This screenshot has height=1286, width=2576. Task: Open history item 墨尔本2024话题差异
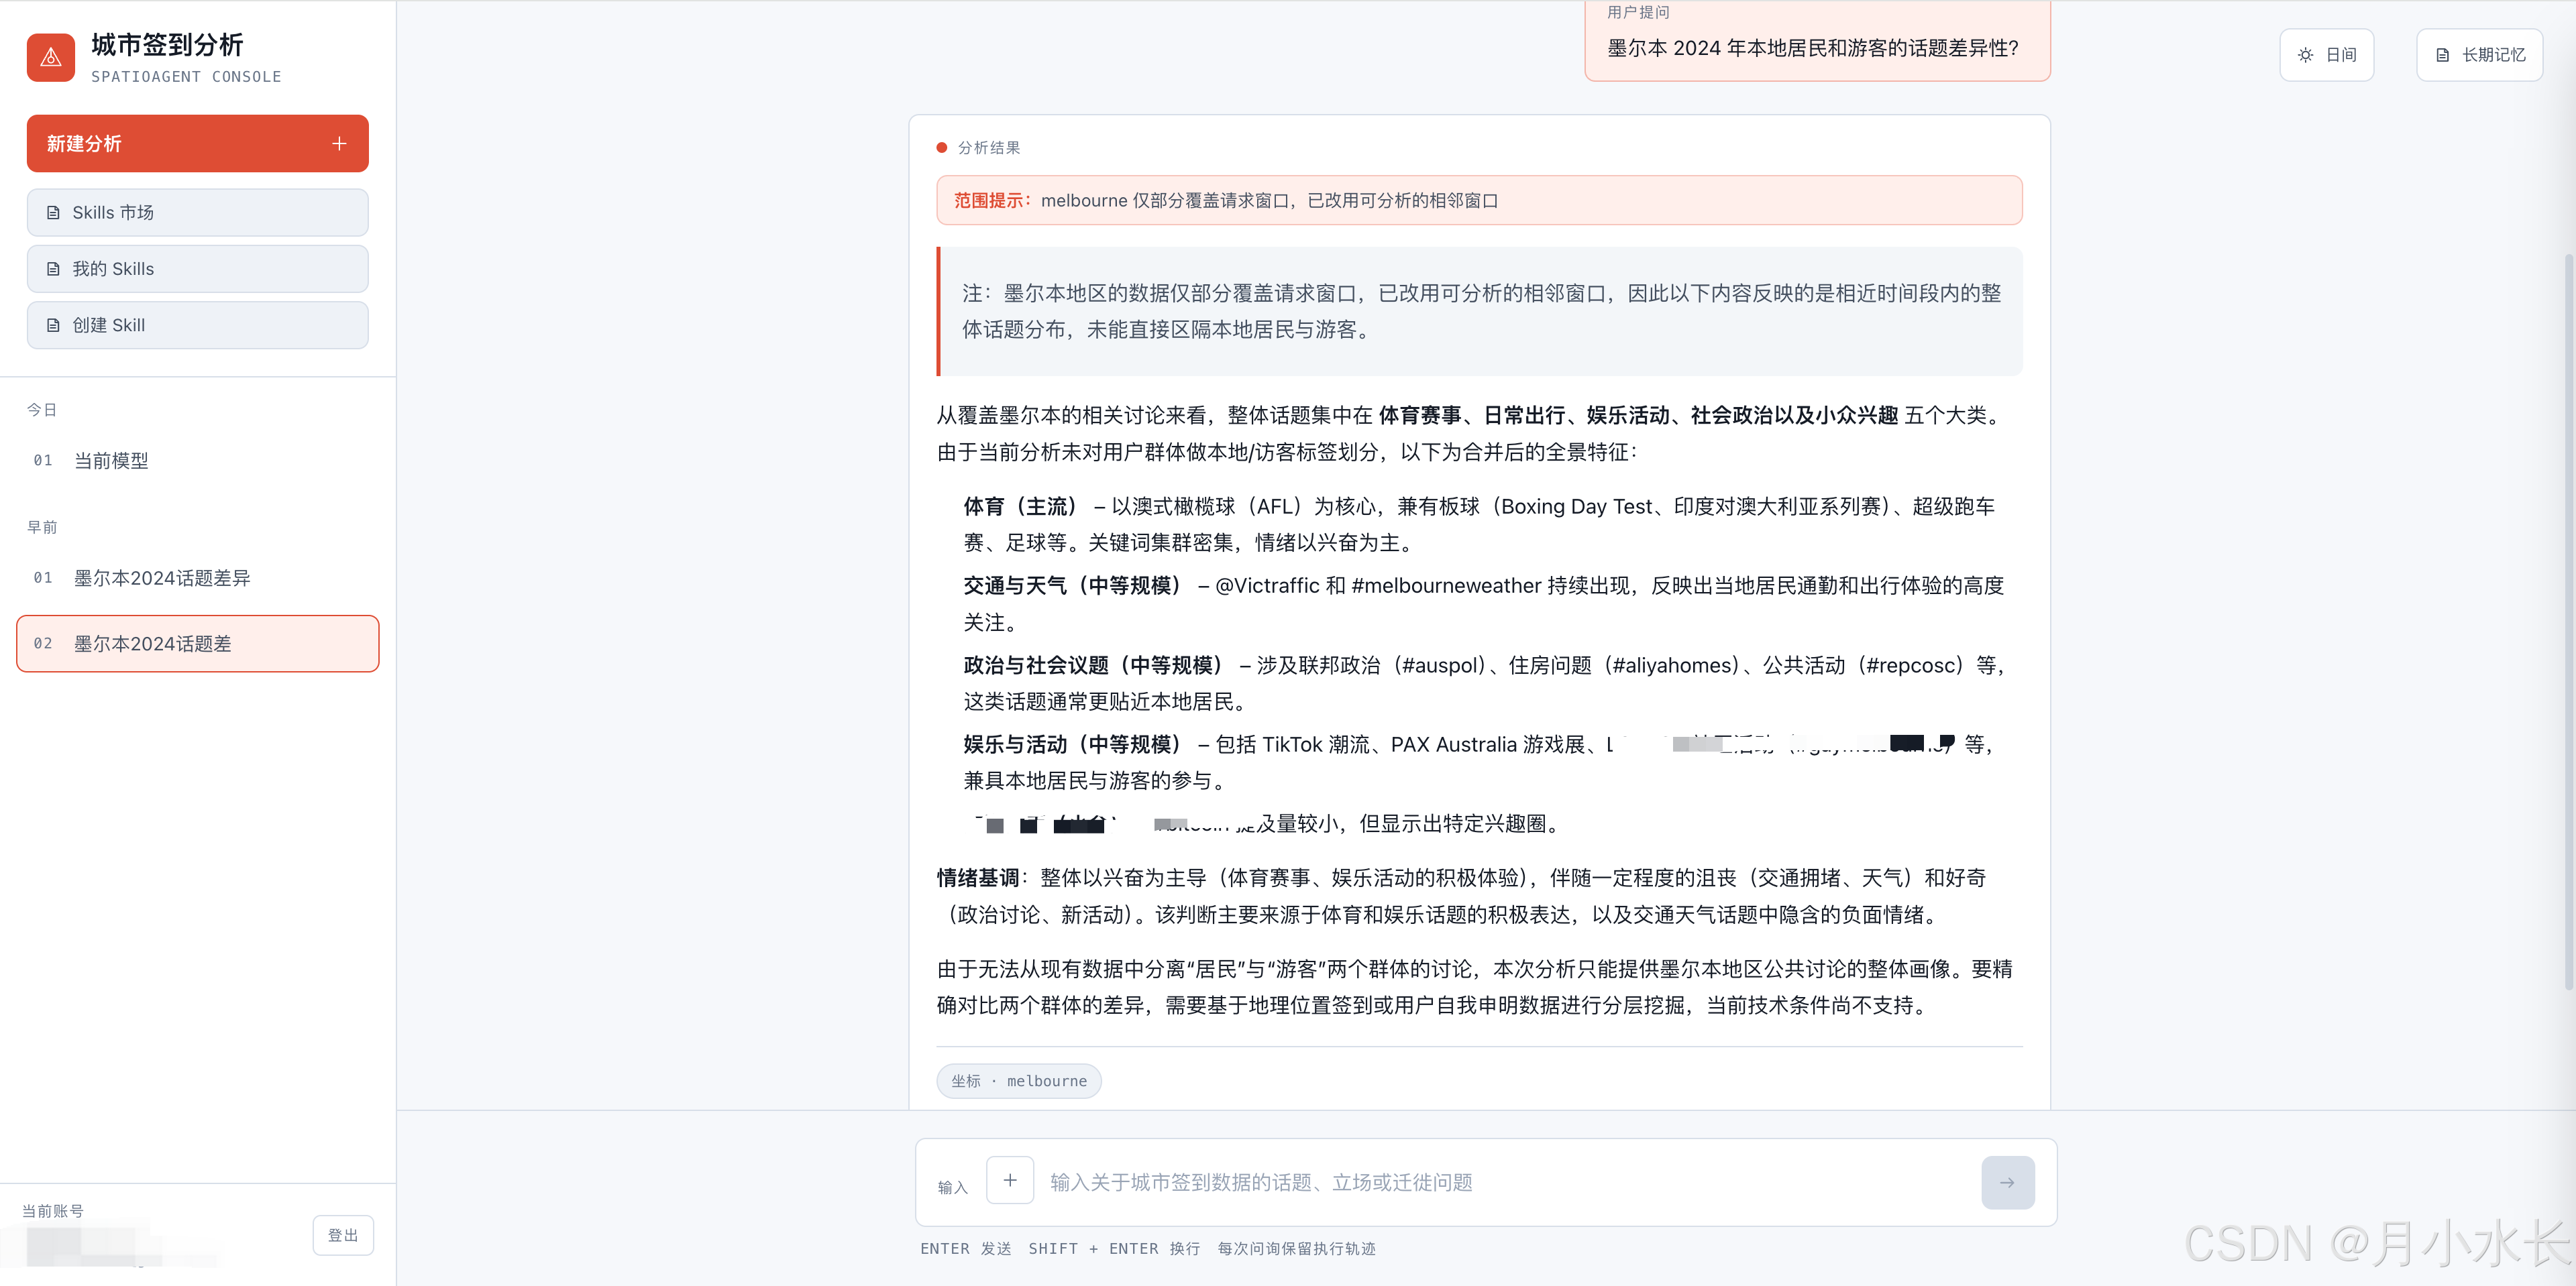(197, 577)
